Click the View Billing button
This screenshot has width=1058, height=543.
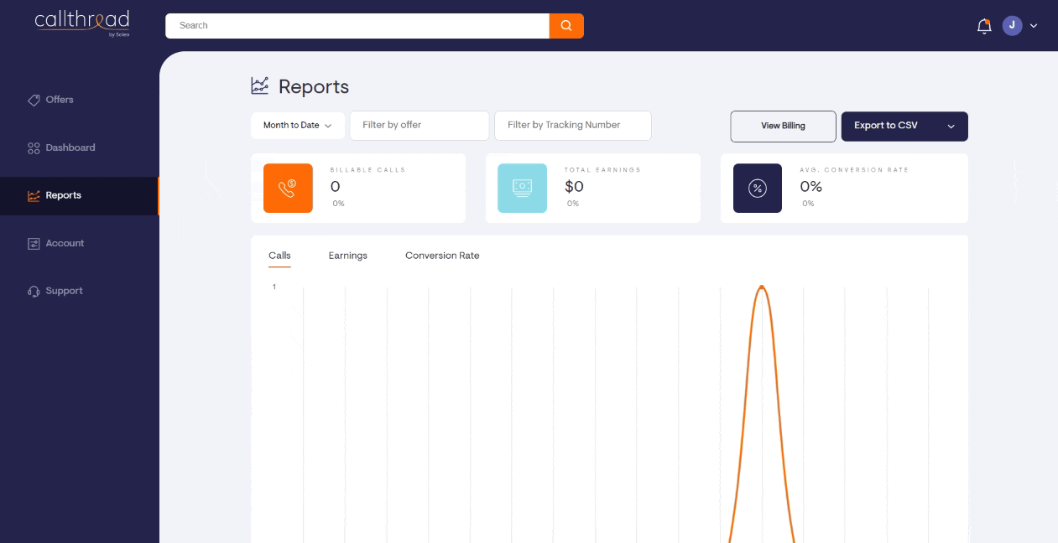coord(783,127)
